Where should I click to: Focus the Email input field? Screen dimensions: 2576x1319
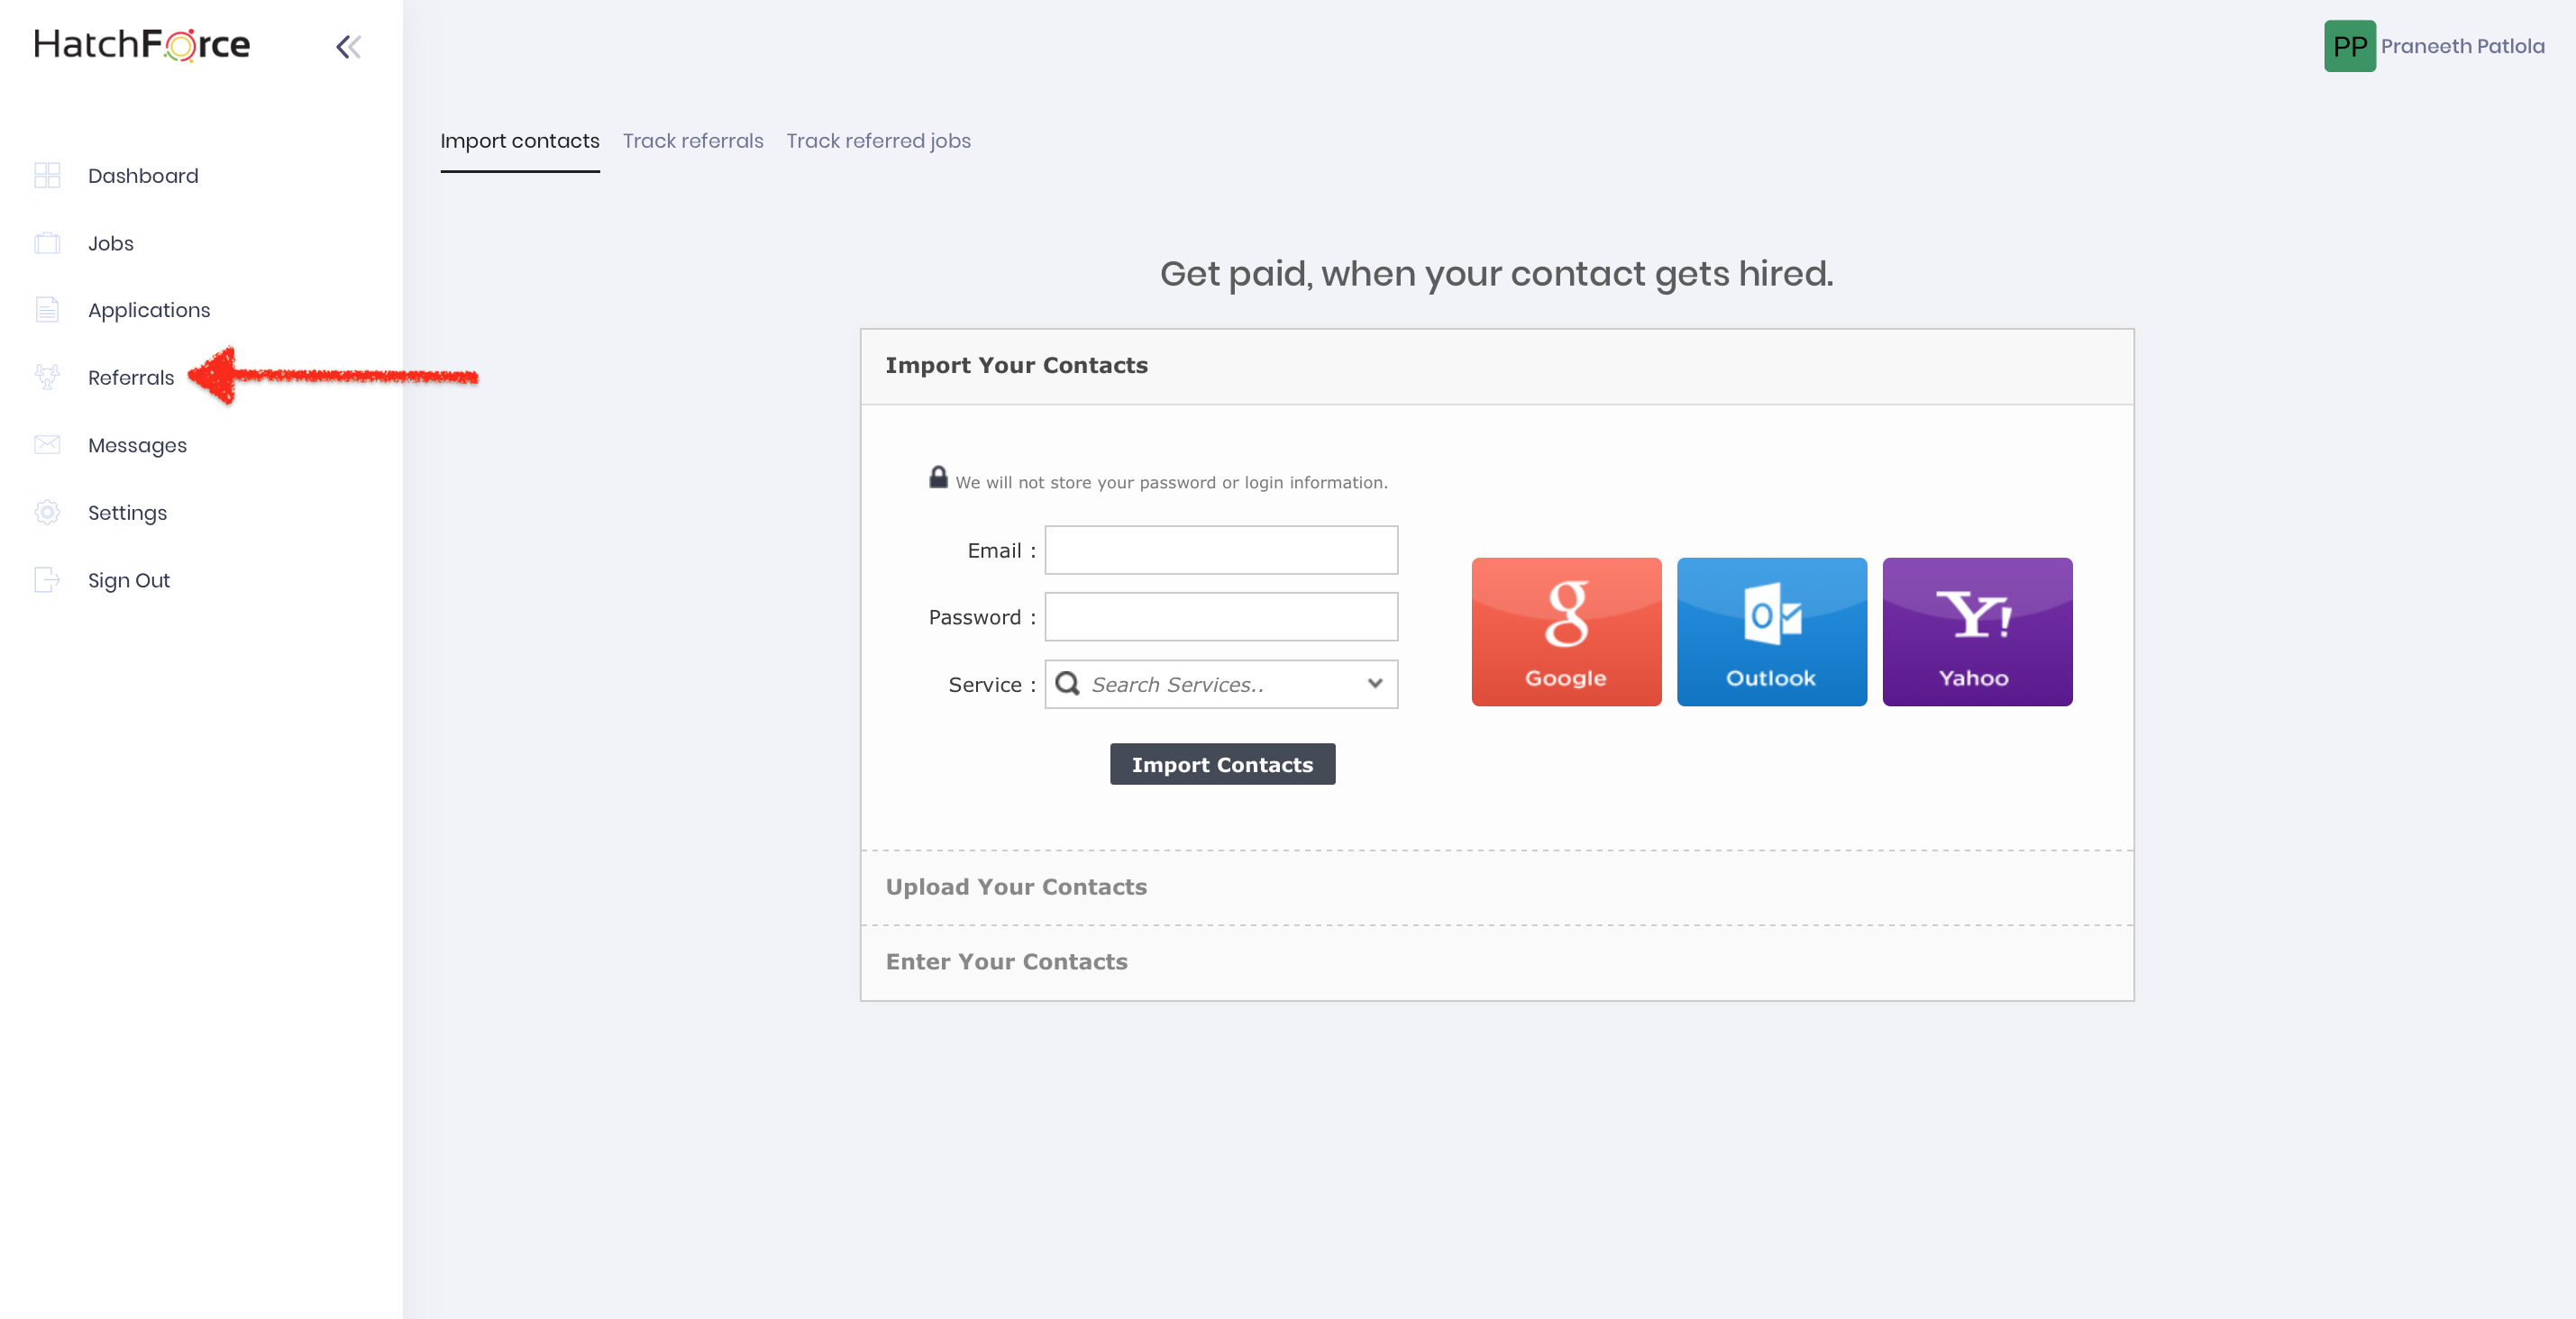click(1220, 550)
